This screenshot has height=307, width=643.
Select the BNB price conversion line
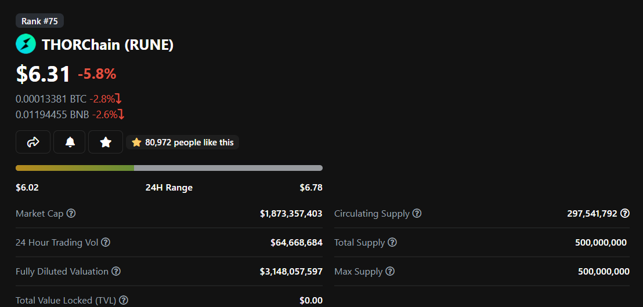click(70, 115)
